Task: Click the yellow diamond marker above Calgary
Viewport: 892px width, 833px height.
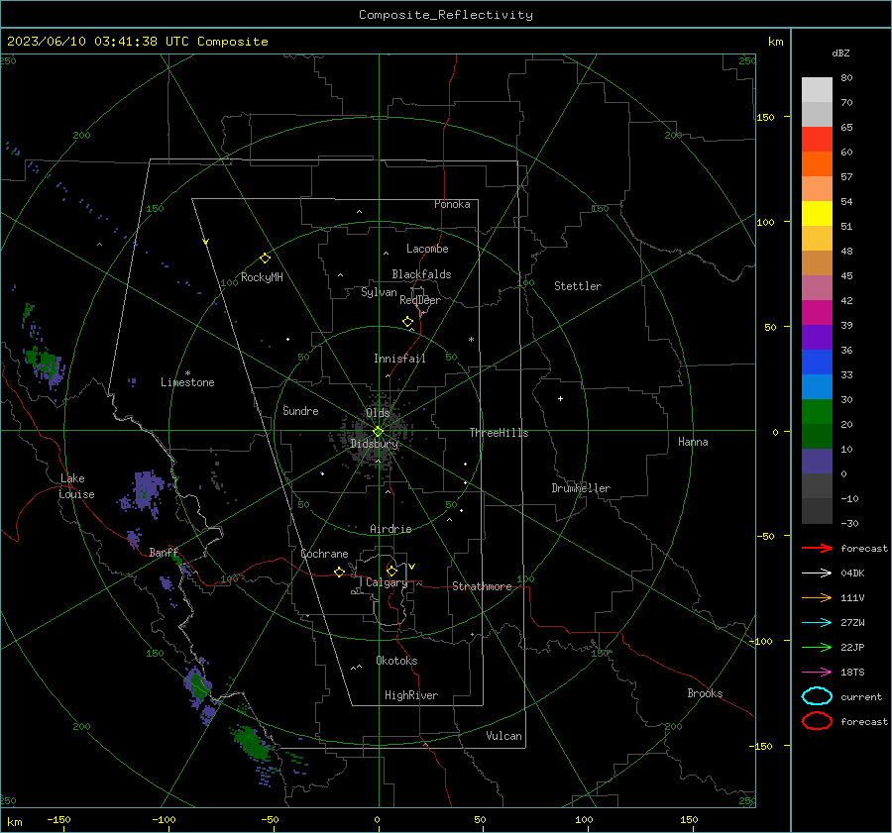Action: pos(391,571)
